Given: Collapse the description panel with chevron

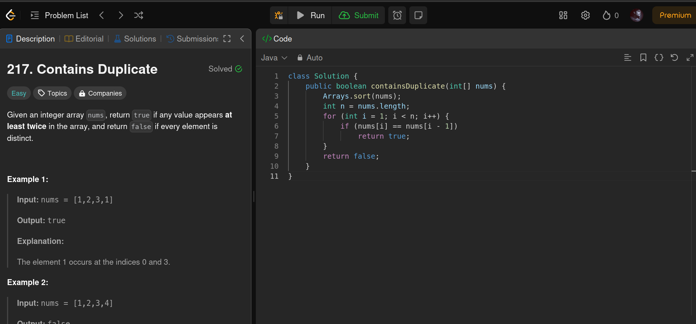Looking at the screenshot, I should tap(242, 39).
